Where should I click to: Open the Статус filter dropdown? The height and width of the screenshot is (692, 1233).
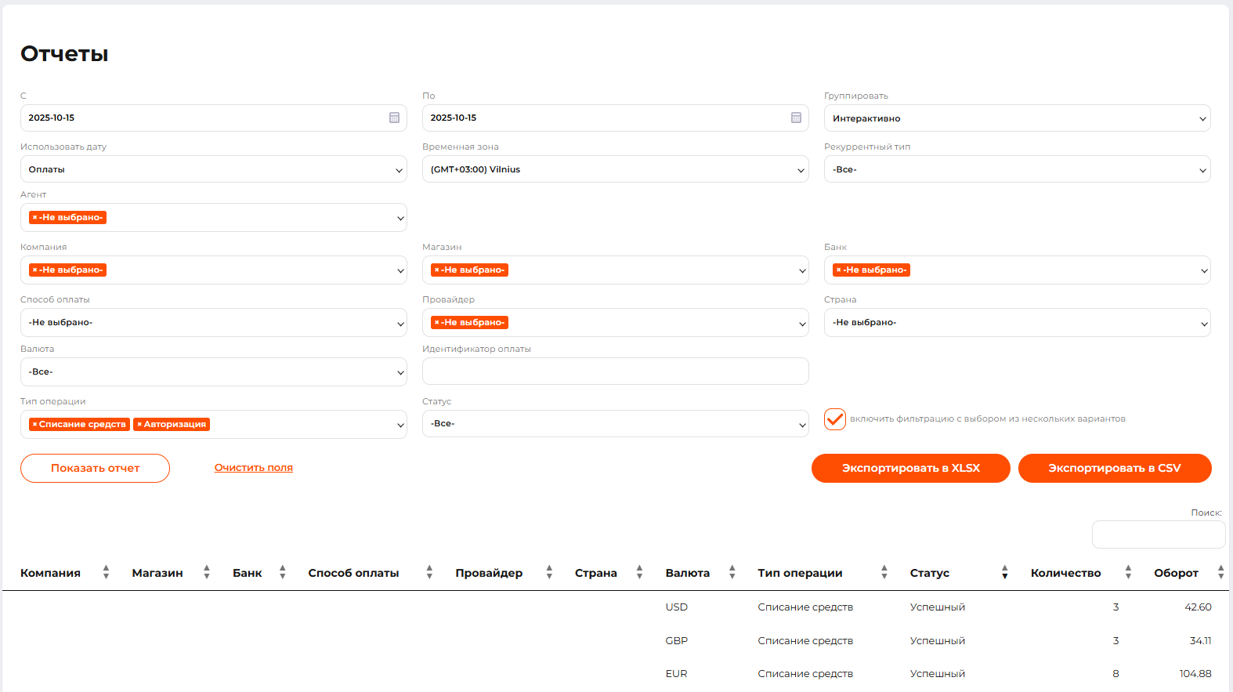point(615,424)
